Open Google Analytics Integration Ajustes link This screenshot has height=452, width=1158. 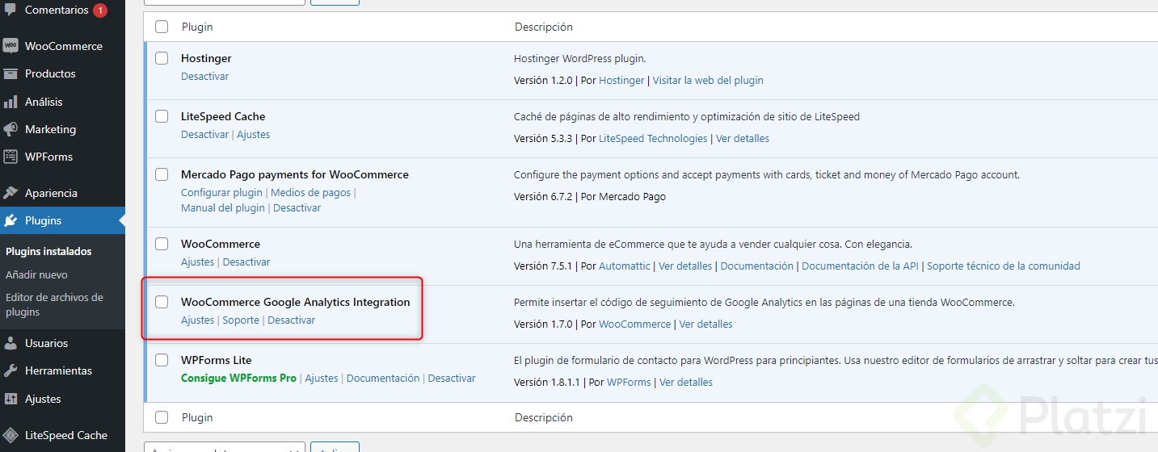[x=197, y=320]
